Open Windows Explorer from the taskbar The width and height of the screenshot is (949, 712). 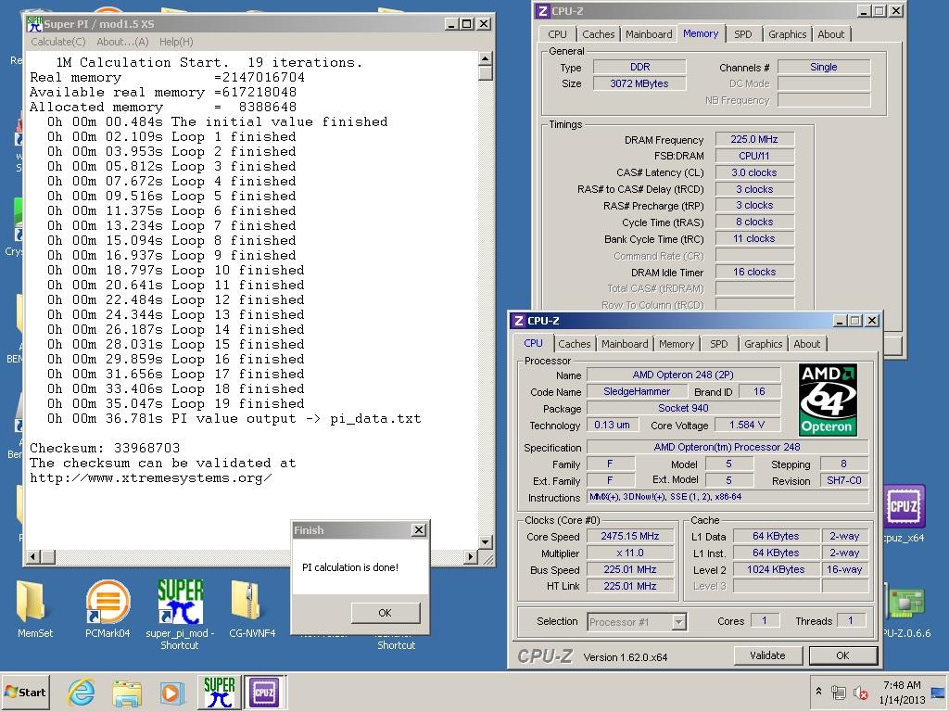[x=126, y=692]
